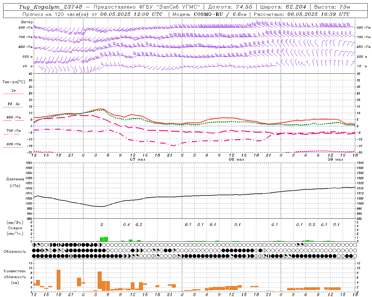Click the 'Давление' pressure panel label
The image size is (372, 297).
coord(15,179)
